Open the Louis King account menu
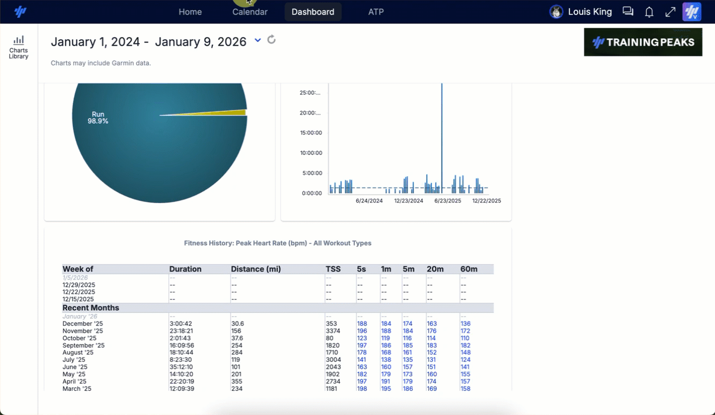The image size is (715, 415). (x=590, y=12)
